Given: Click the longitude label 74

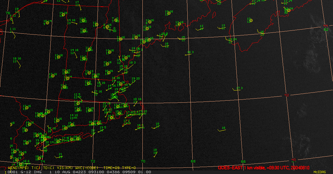Looking at the screenshot, I should click(x=43, y=162).
